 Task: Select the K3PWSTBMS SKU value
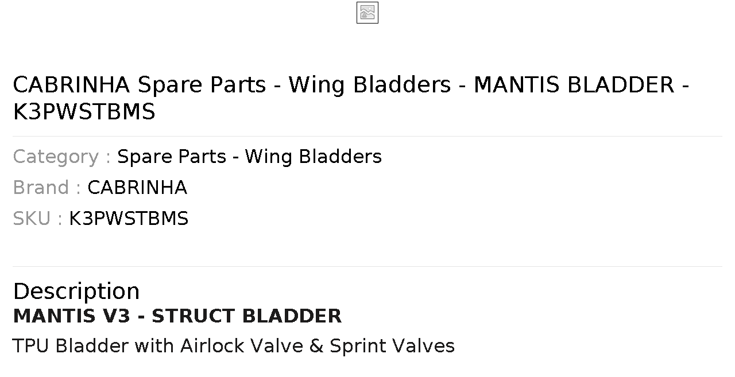click(x=129, y=219)
